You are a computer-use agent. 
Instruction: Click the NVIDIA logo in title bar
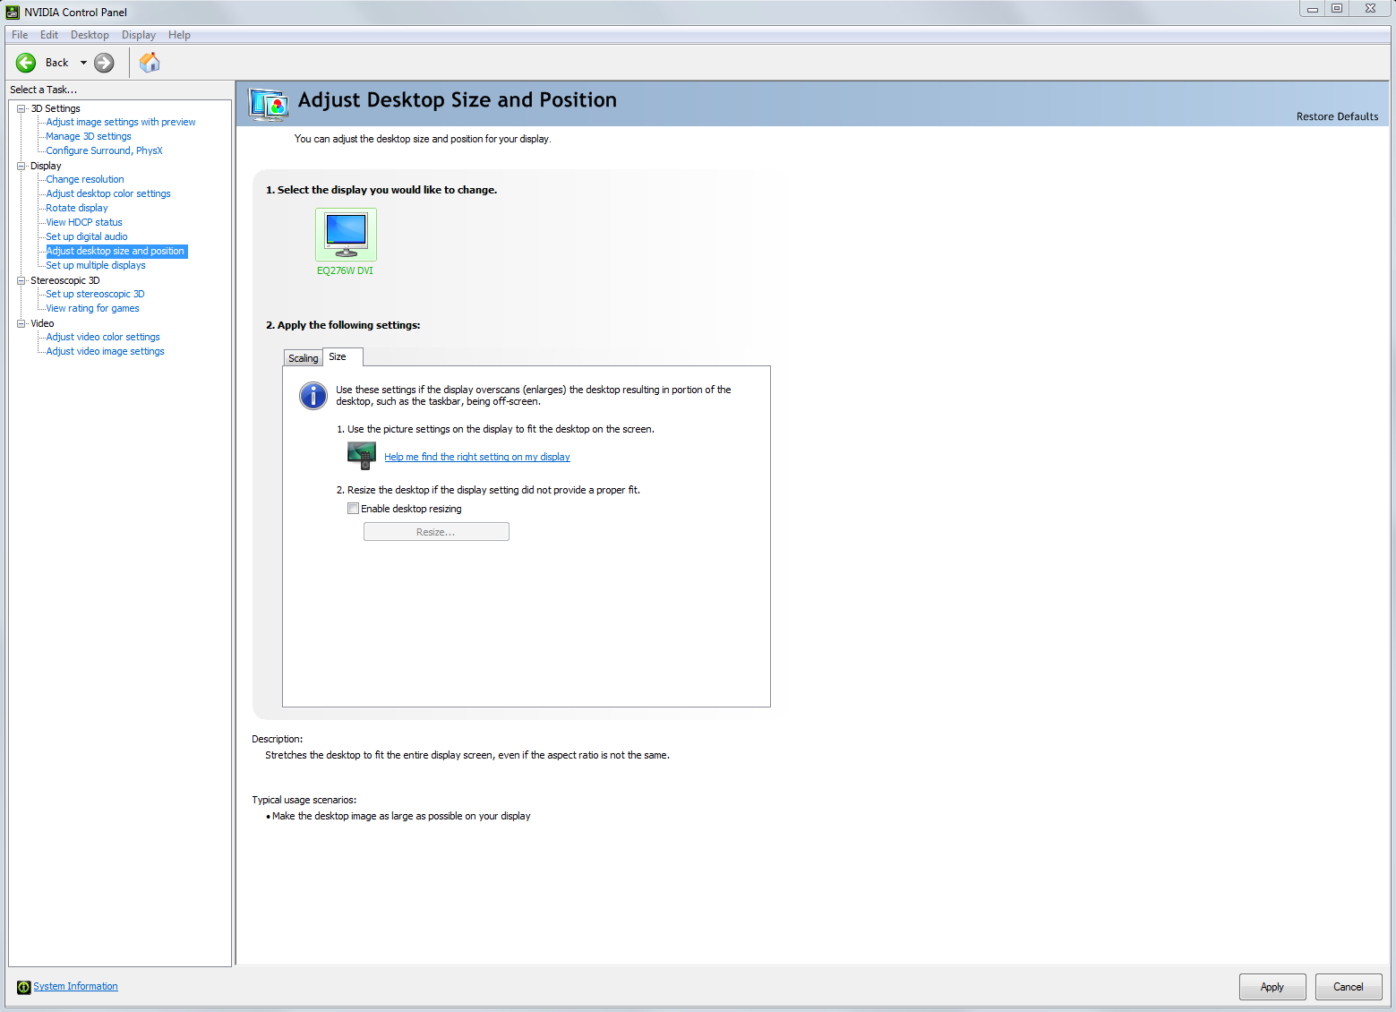pos(13,12)
